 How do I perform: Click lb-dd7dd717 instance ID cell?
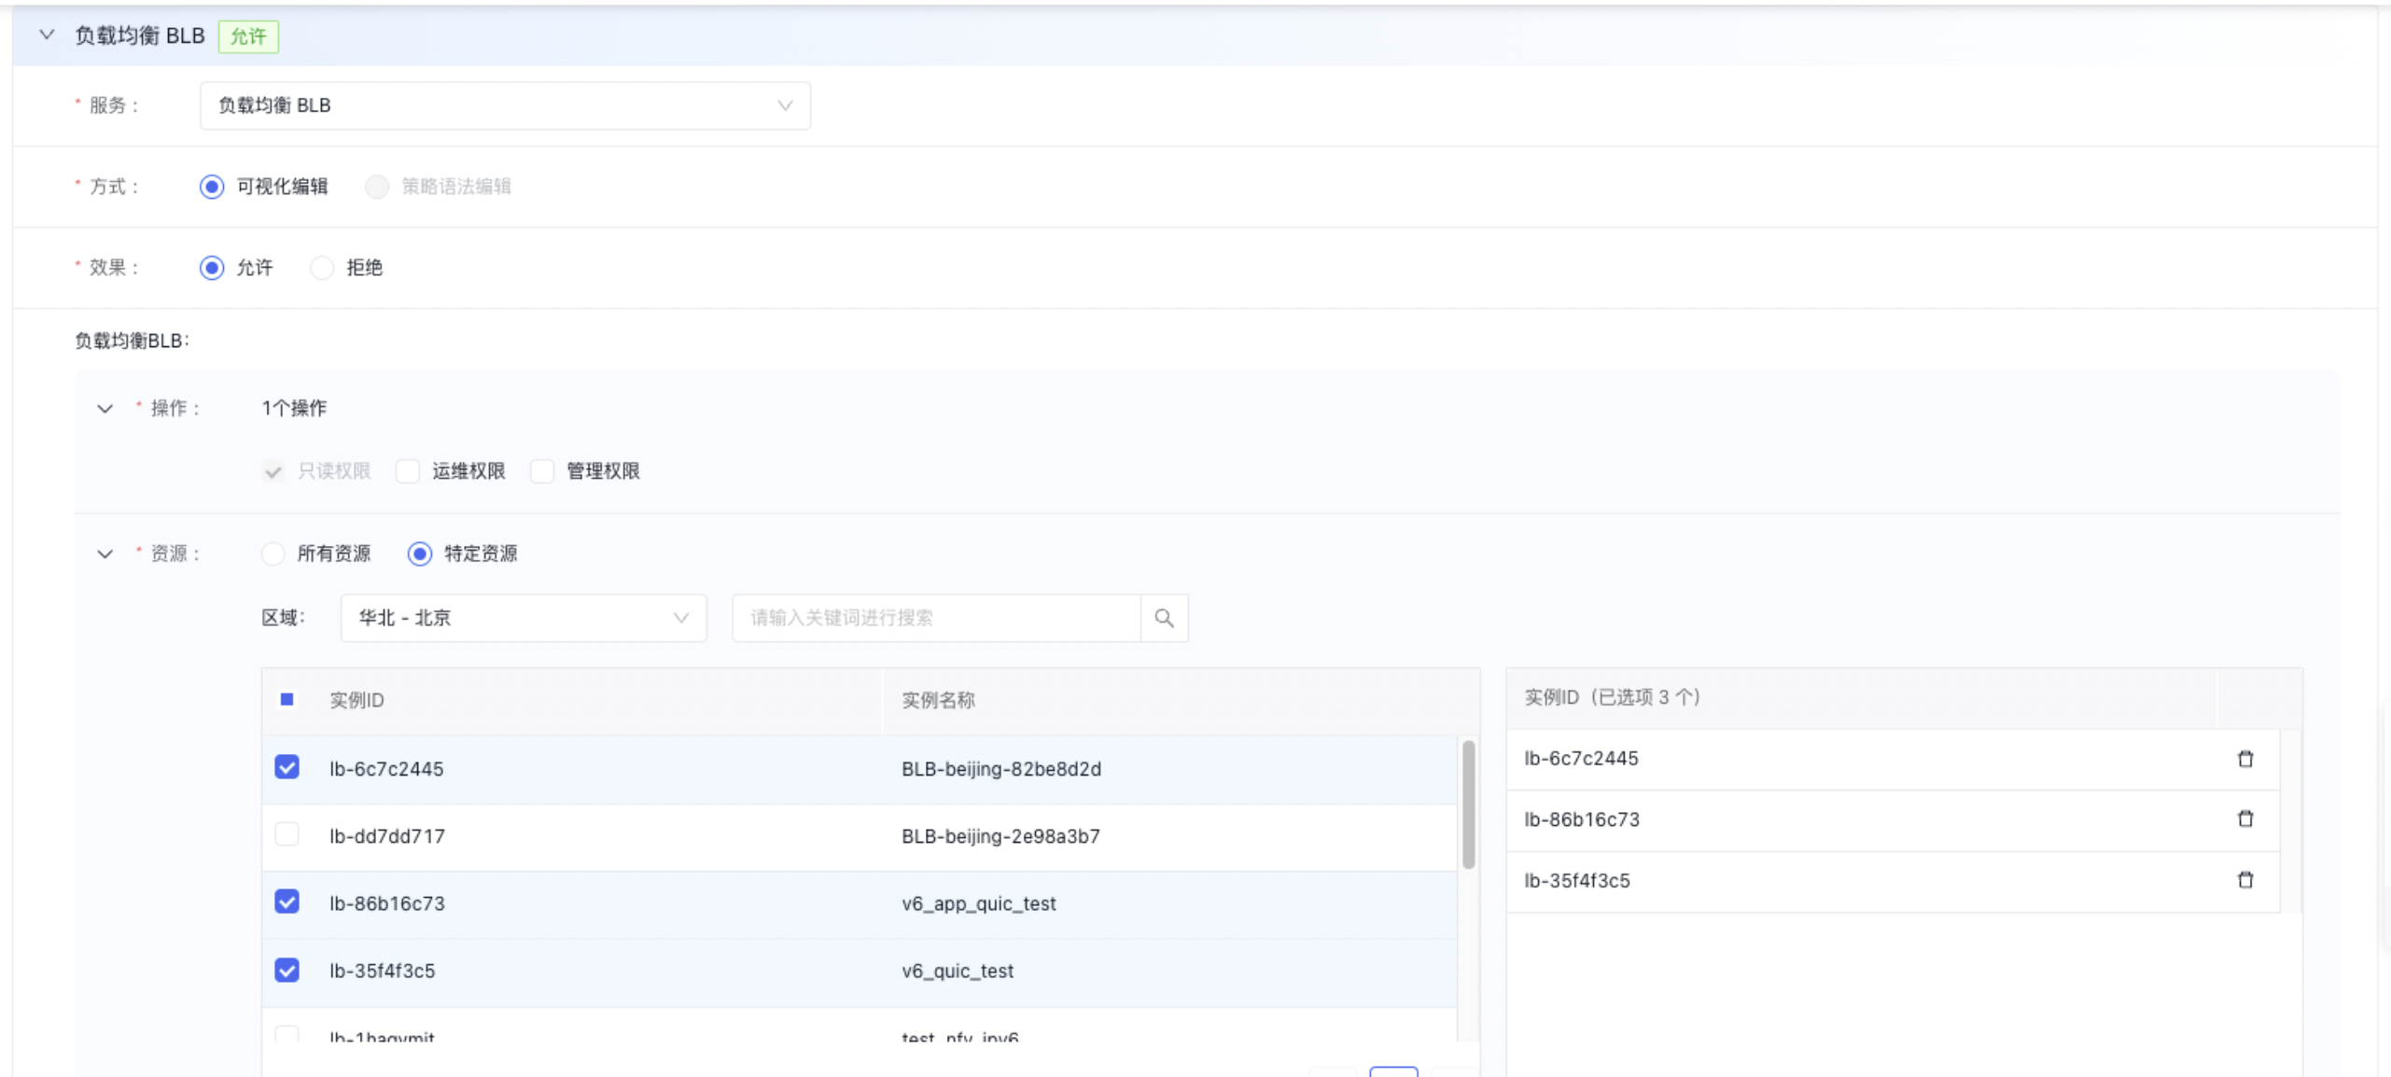387,836
